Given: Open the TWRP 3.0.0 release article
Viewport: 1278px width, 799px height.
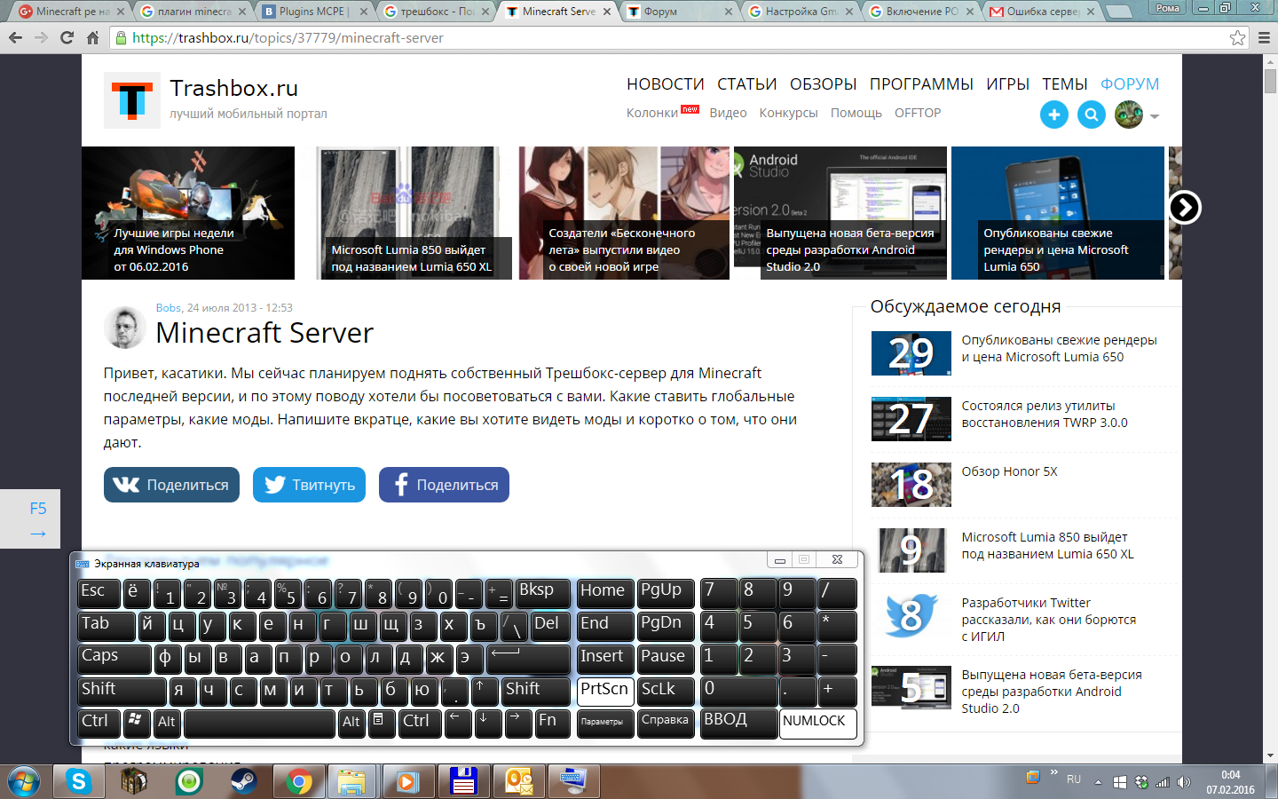Looking at the screenshot, I should pyautogui.click(x=1045, y=415).
